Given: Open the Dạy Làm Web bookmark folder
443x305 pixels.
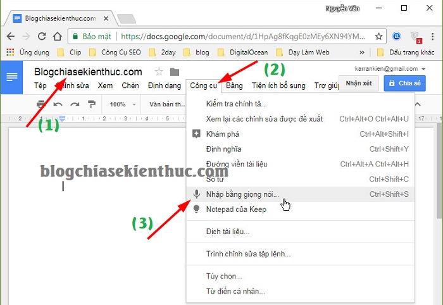Looking at the screenshot, I should (303, 53).
